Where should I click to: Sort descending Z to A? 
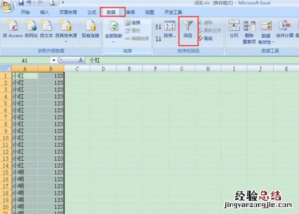pyautogui.click(x=158, y=38)
